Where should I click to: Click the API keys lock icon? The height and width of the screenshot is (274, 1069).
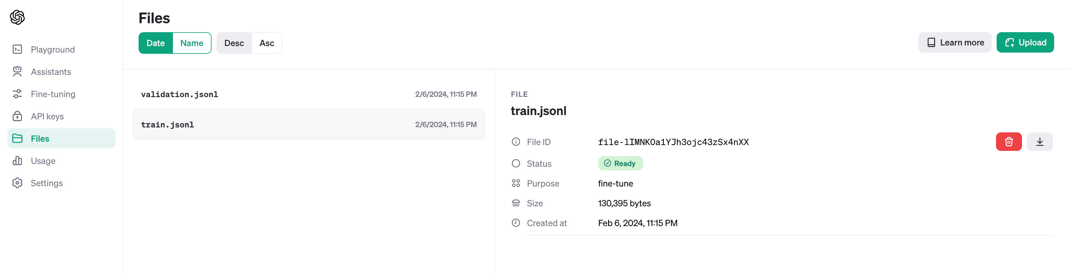pyautogui.click(x=17, y=116)
